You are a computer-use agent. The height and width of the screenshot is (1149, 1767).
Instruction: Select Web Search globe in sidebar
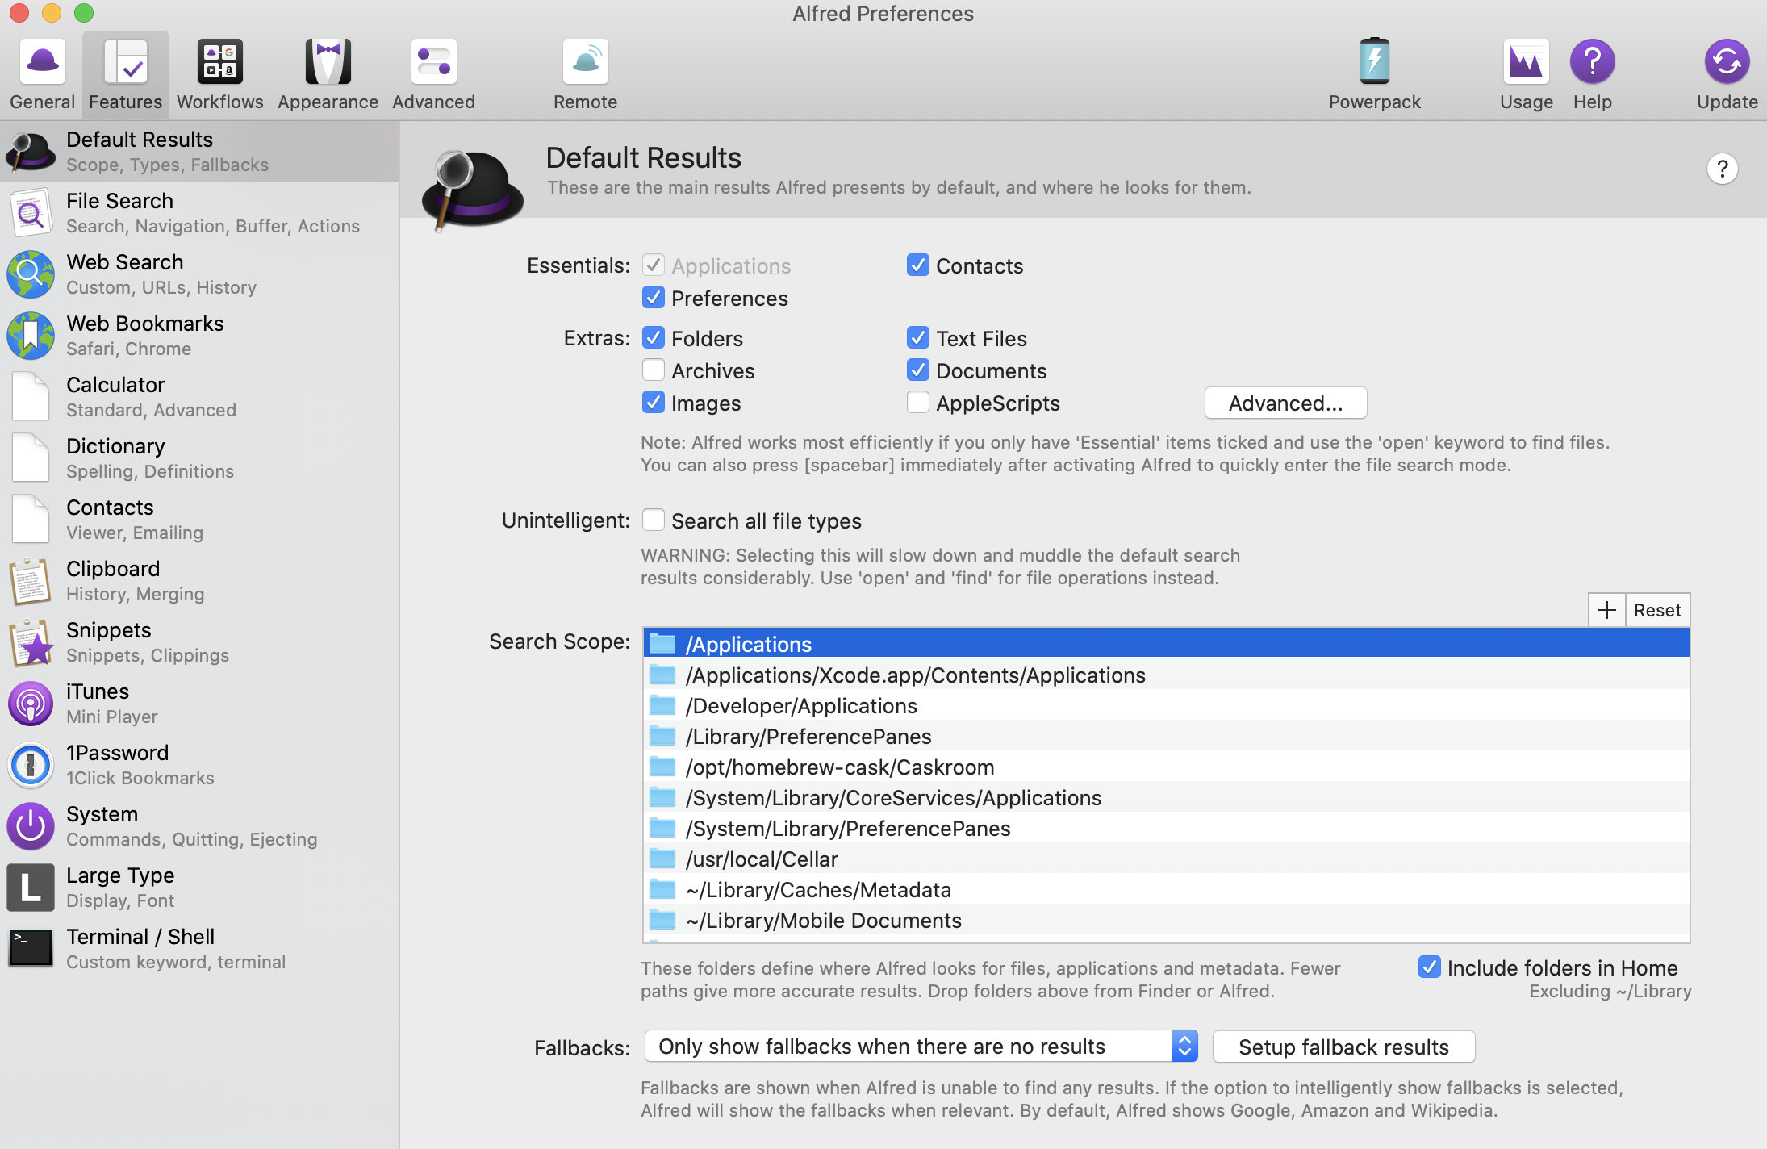tap(31, 274)
